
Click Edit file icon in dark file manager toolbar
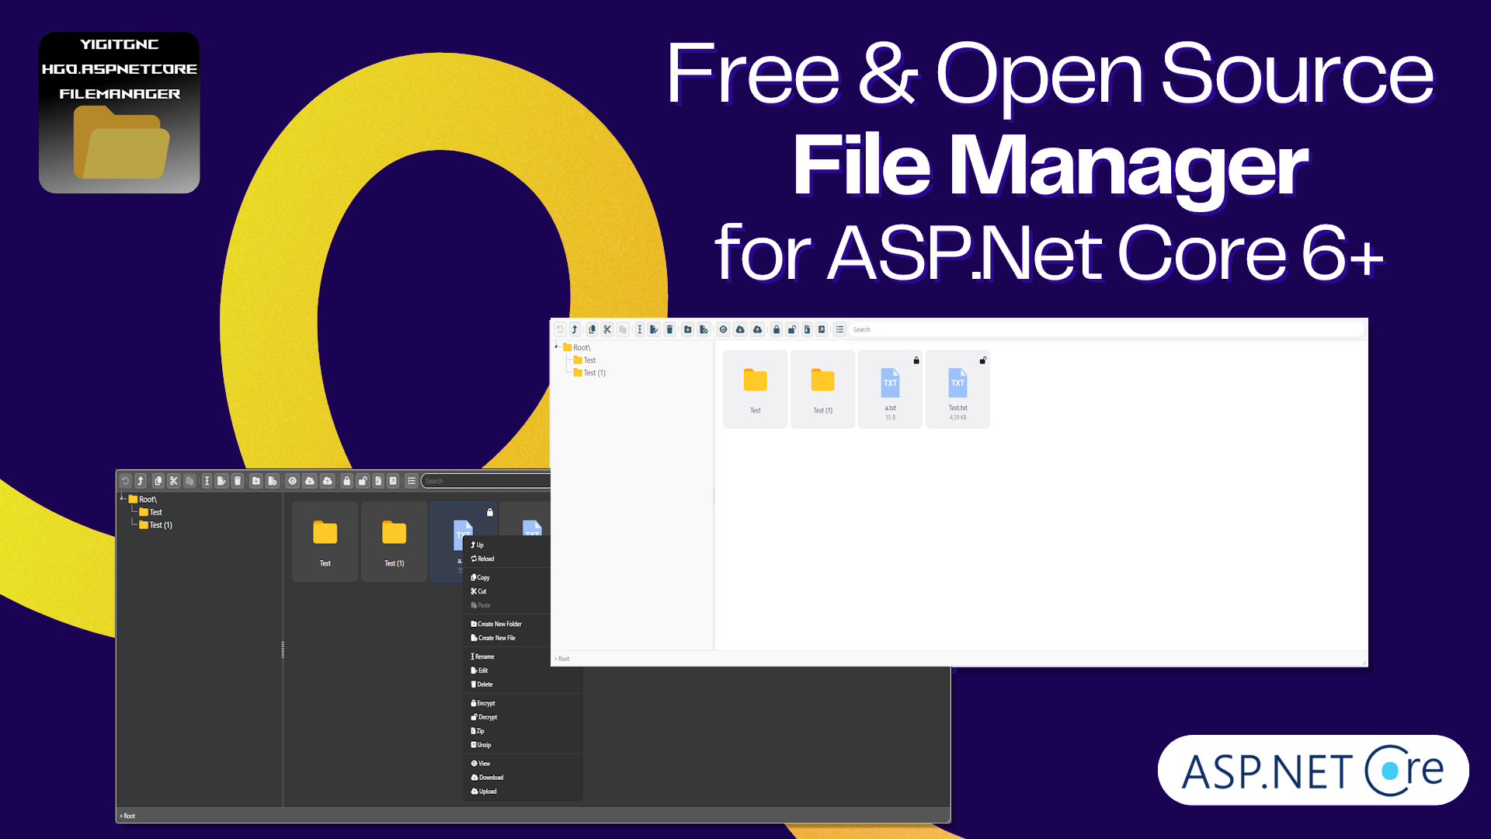click(221, 481)
